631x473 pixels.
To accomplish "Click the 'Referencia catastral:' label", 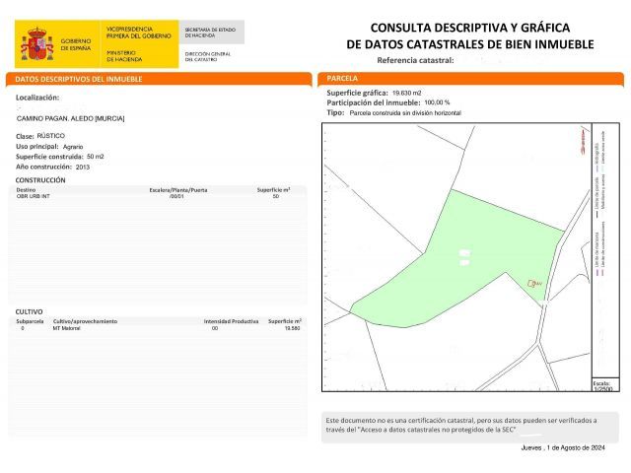I will click(415, 60).
